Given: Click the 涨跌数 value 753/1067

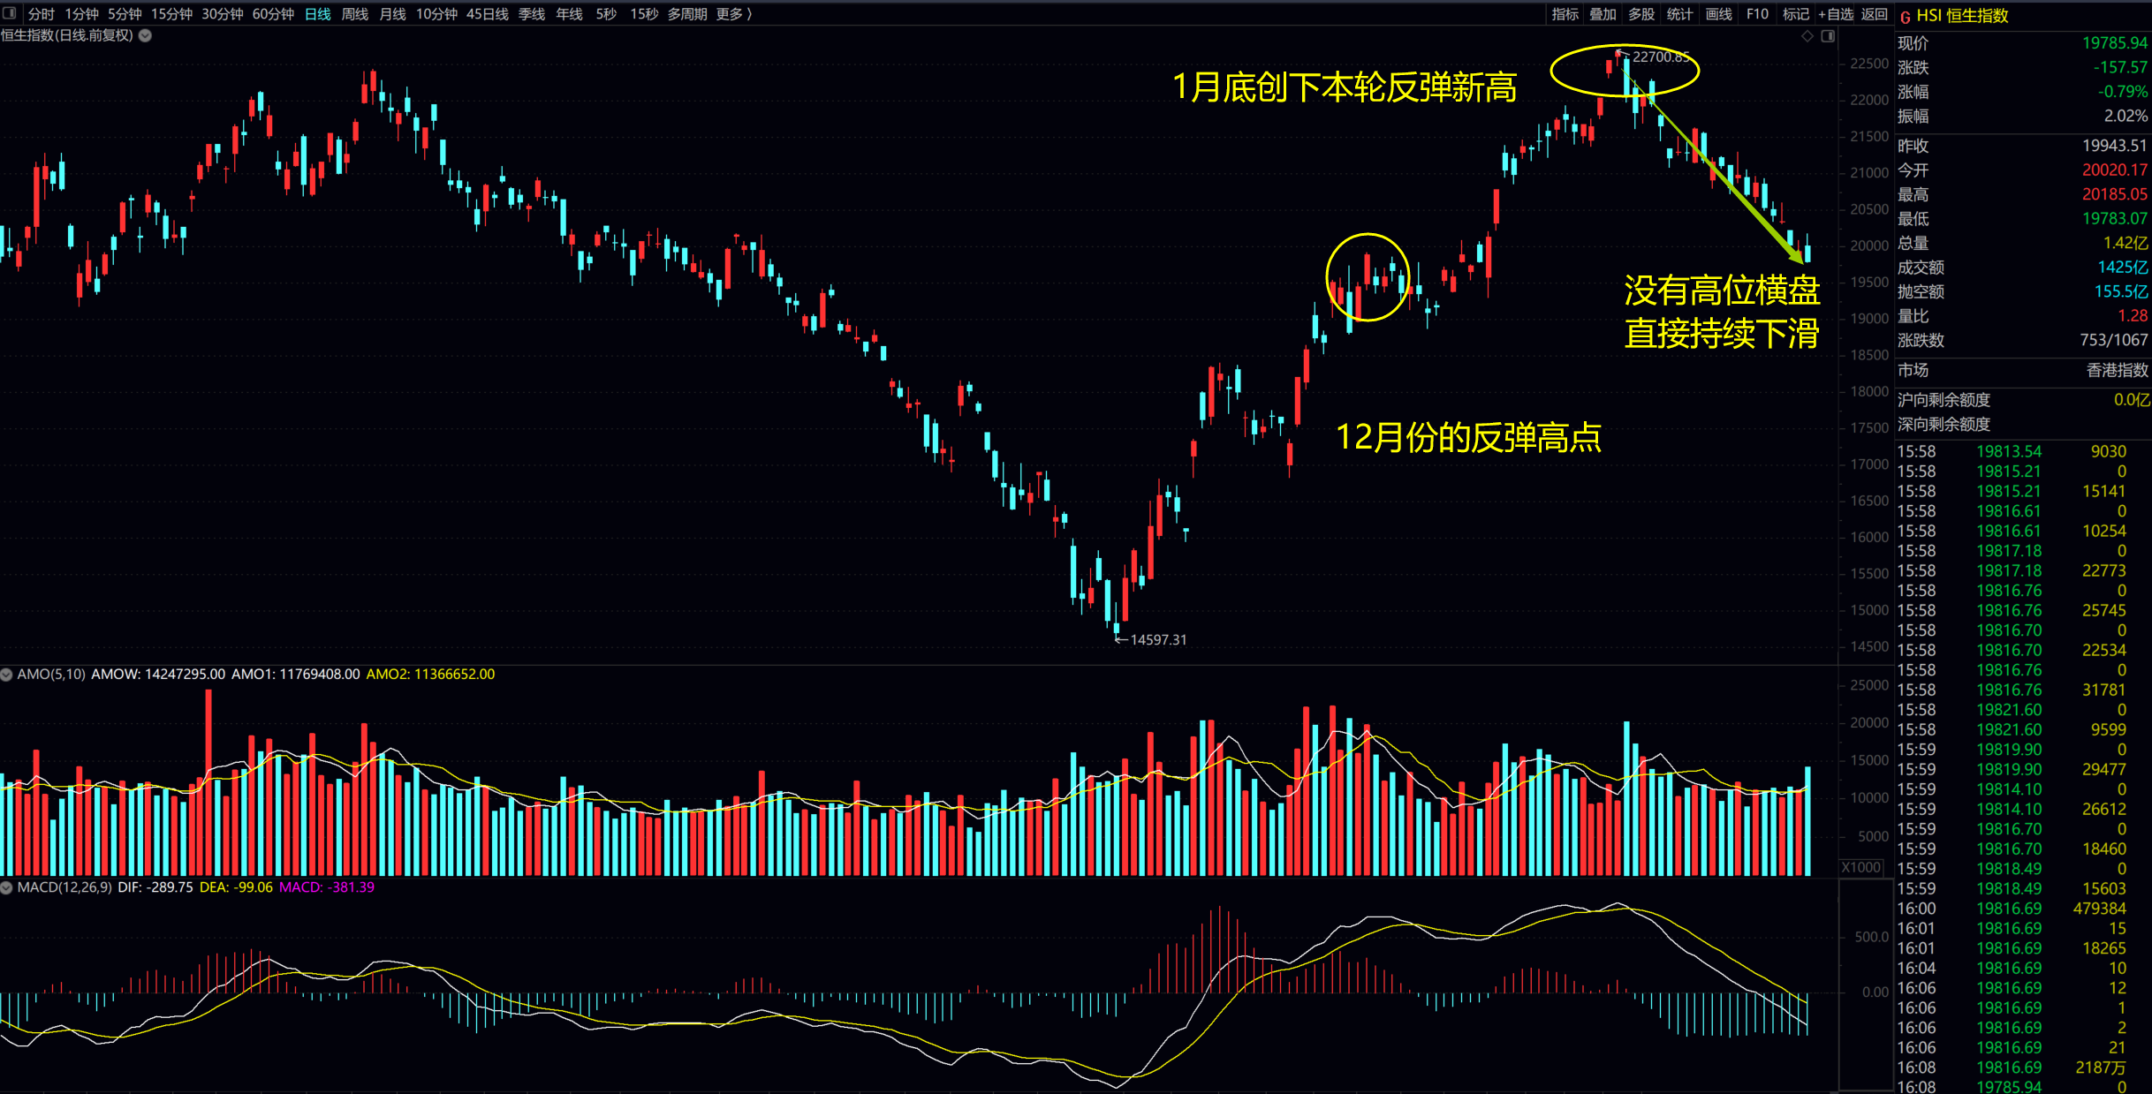Looking at the screenshot, I should [2113, 340].
